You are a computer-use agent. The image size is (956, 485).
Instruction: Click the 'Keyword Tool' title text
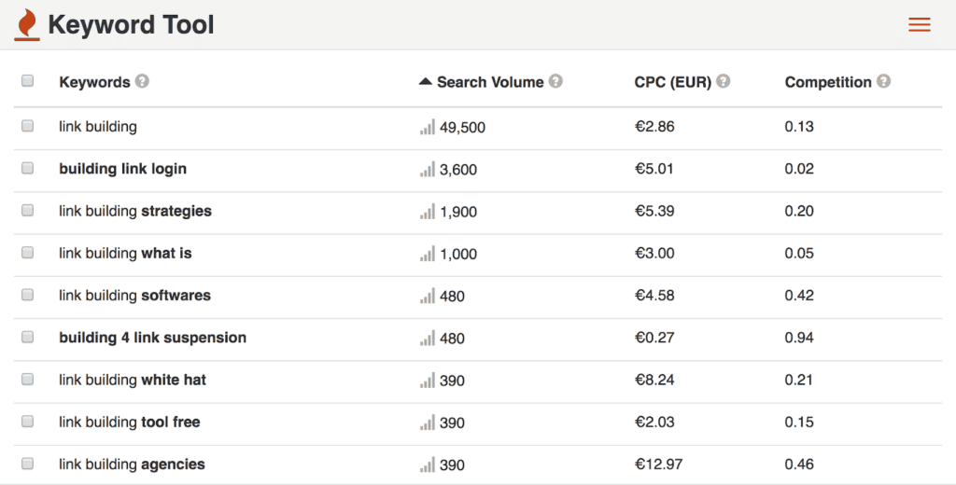coord(131,25)
